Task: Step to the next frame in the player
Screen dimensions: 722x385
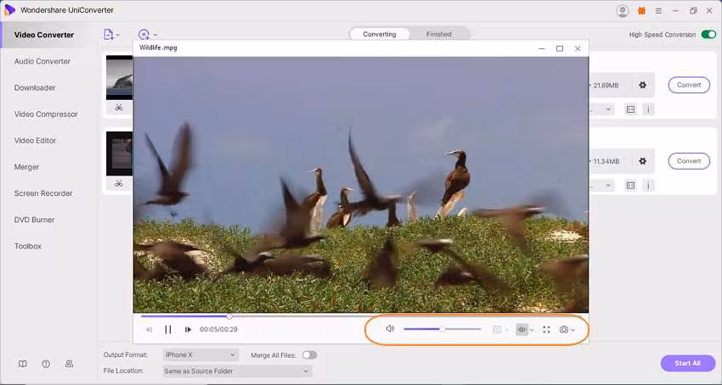Action: click(188, 330)
